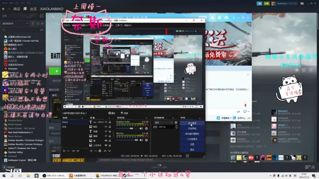Move the source up with the up arrow under the sources list
The height and width of the screenshot is (179, 319).
point(105,151)
